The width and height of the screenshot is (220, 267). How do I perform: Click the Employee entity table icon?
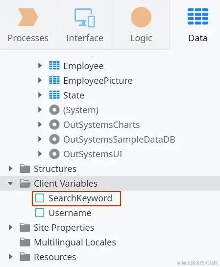tap(54, 66)
